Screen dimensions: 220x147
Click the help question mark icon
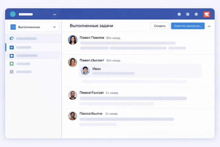click(x=196, y=14)
